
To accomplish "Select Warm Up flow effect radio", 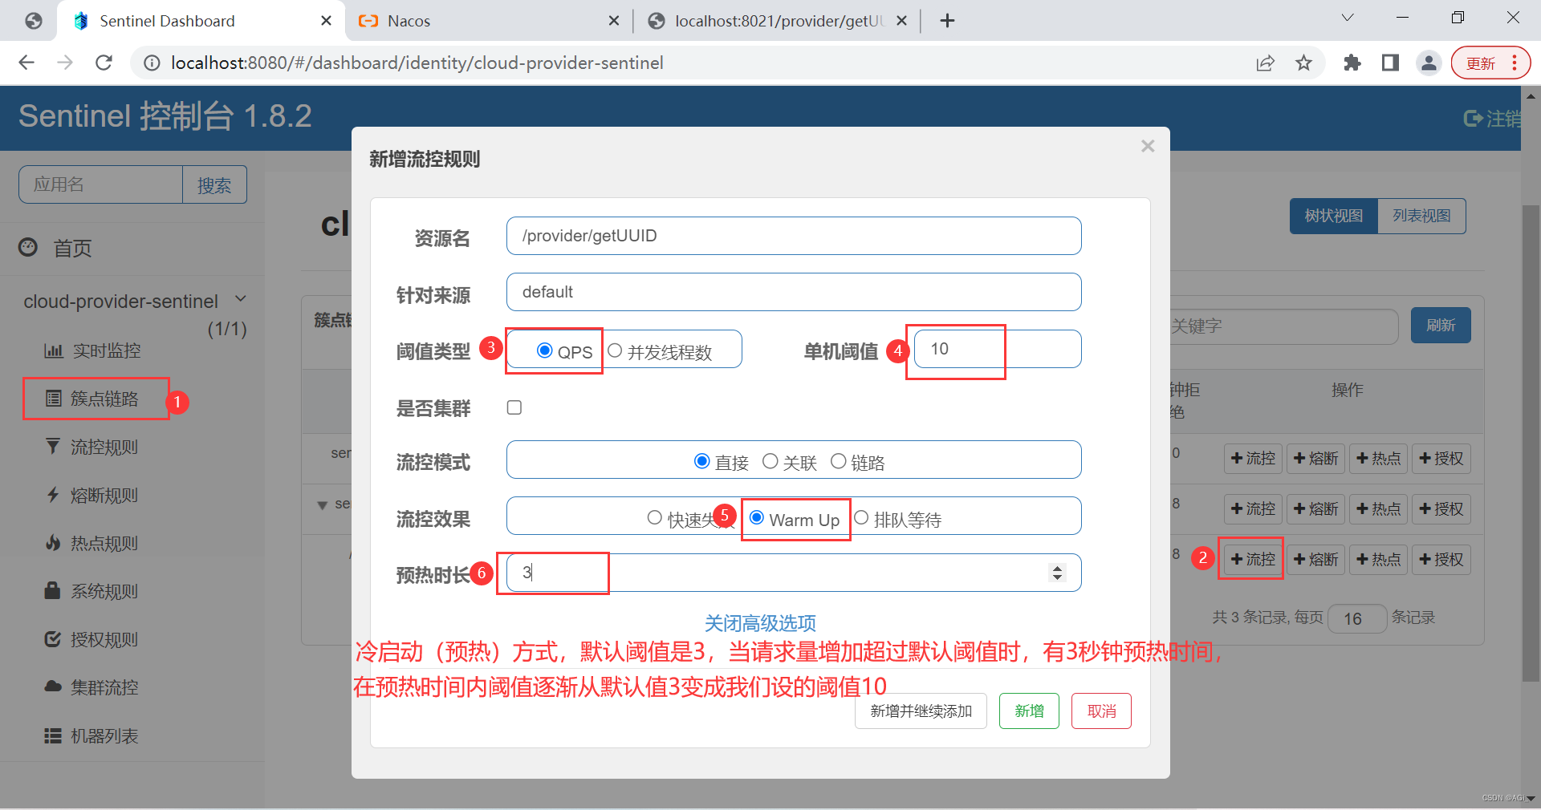I will click(756, 518).
